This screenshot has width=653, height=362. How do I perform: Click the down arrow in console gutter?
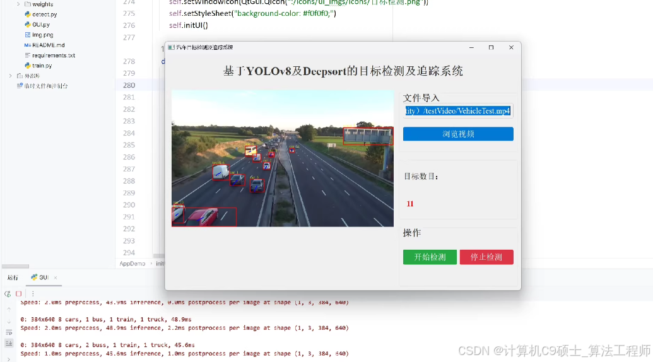coord(9,321)
